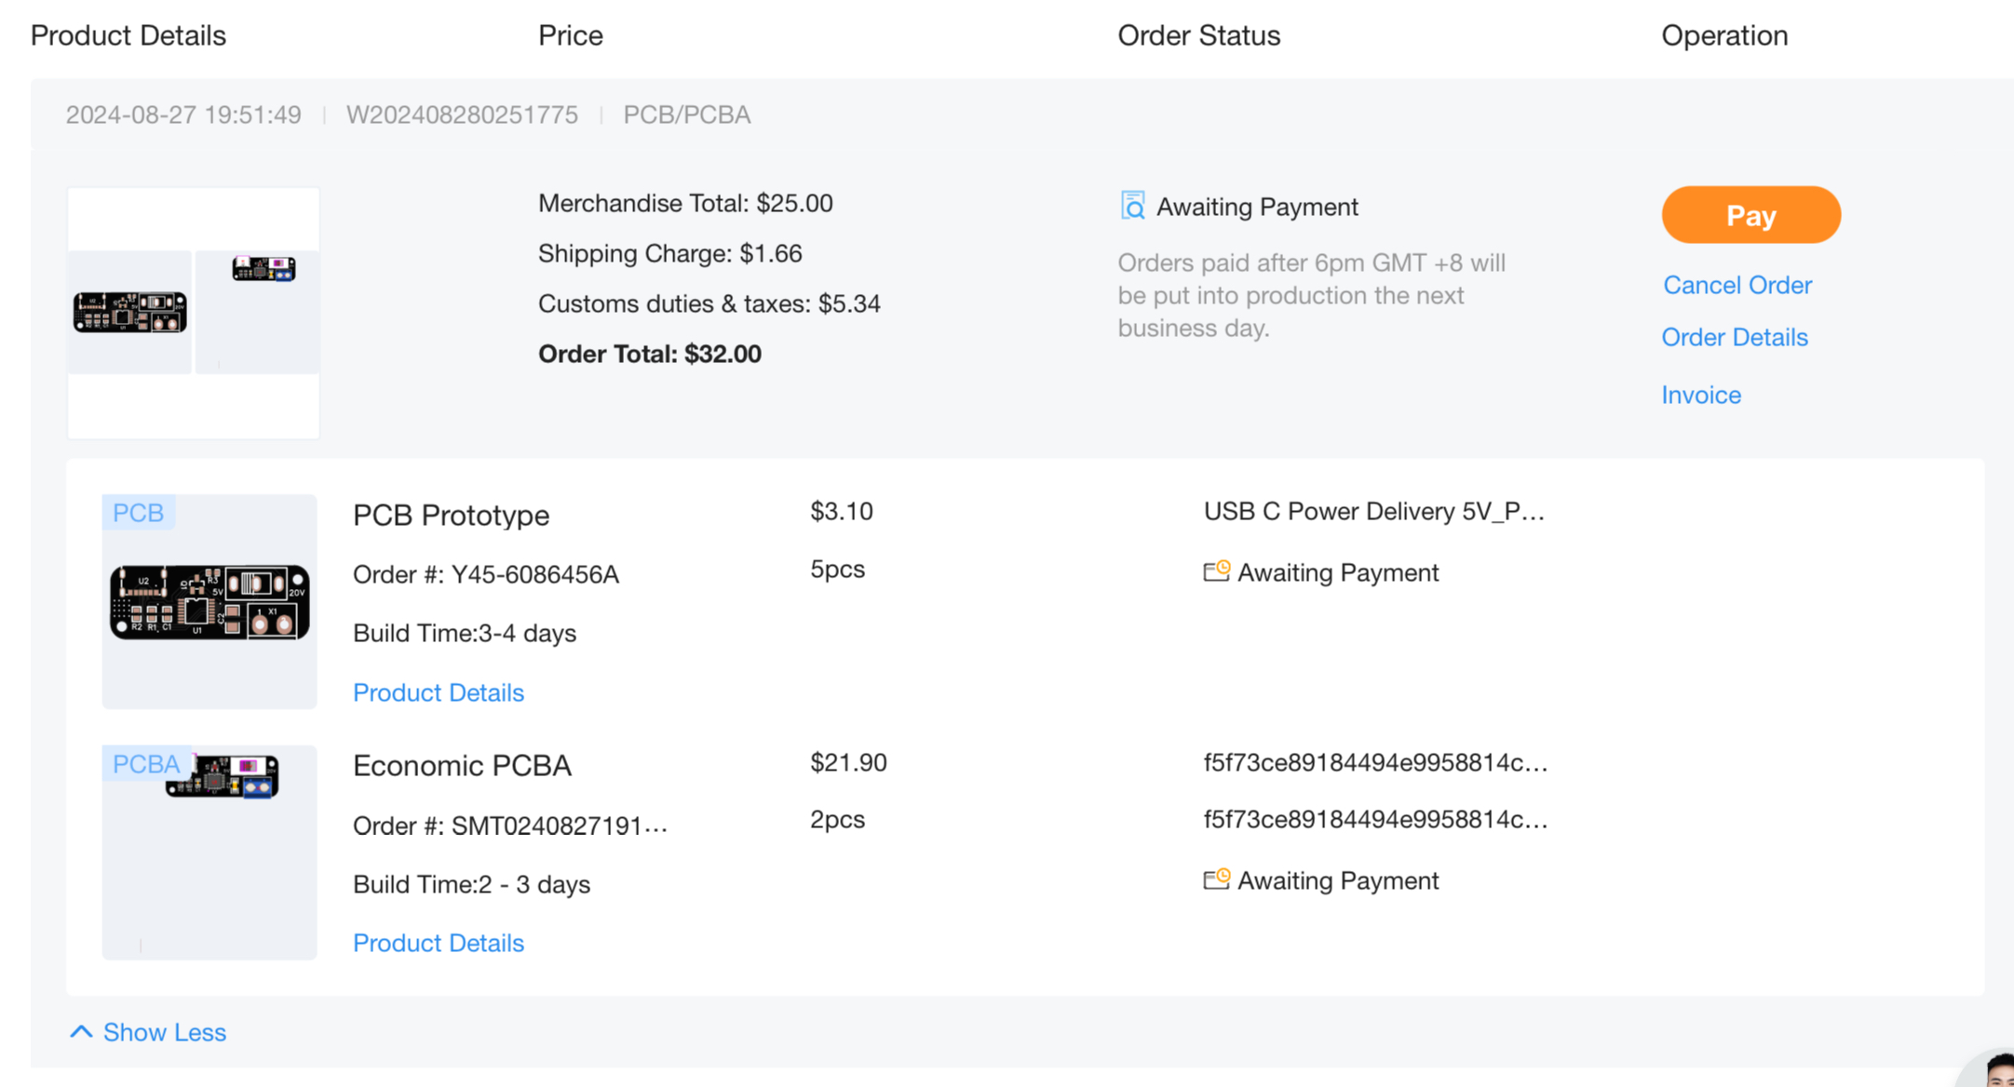Click the order number W202408280251775
This screenshot has height=1087, width=2014.
point(462,114)
